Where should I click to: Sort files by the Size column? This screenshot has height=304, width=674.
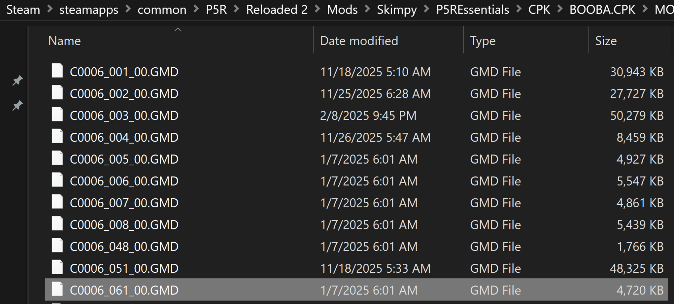point(606,41)
